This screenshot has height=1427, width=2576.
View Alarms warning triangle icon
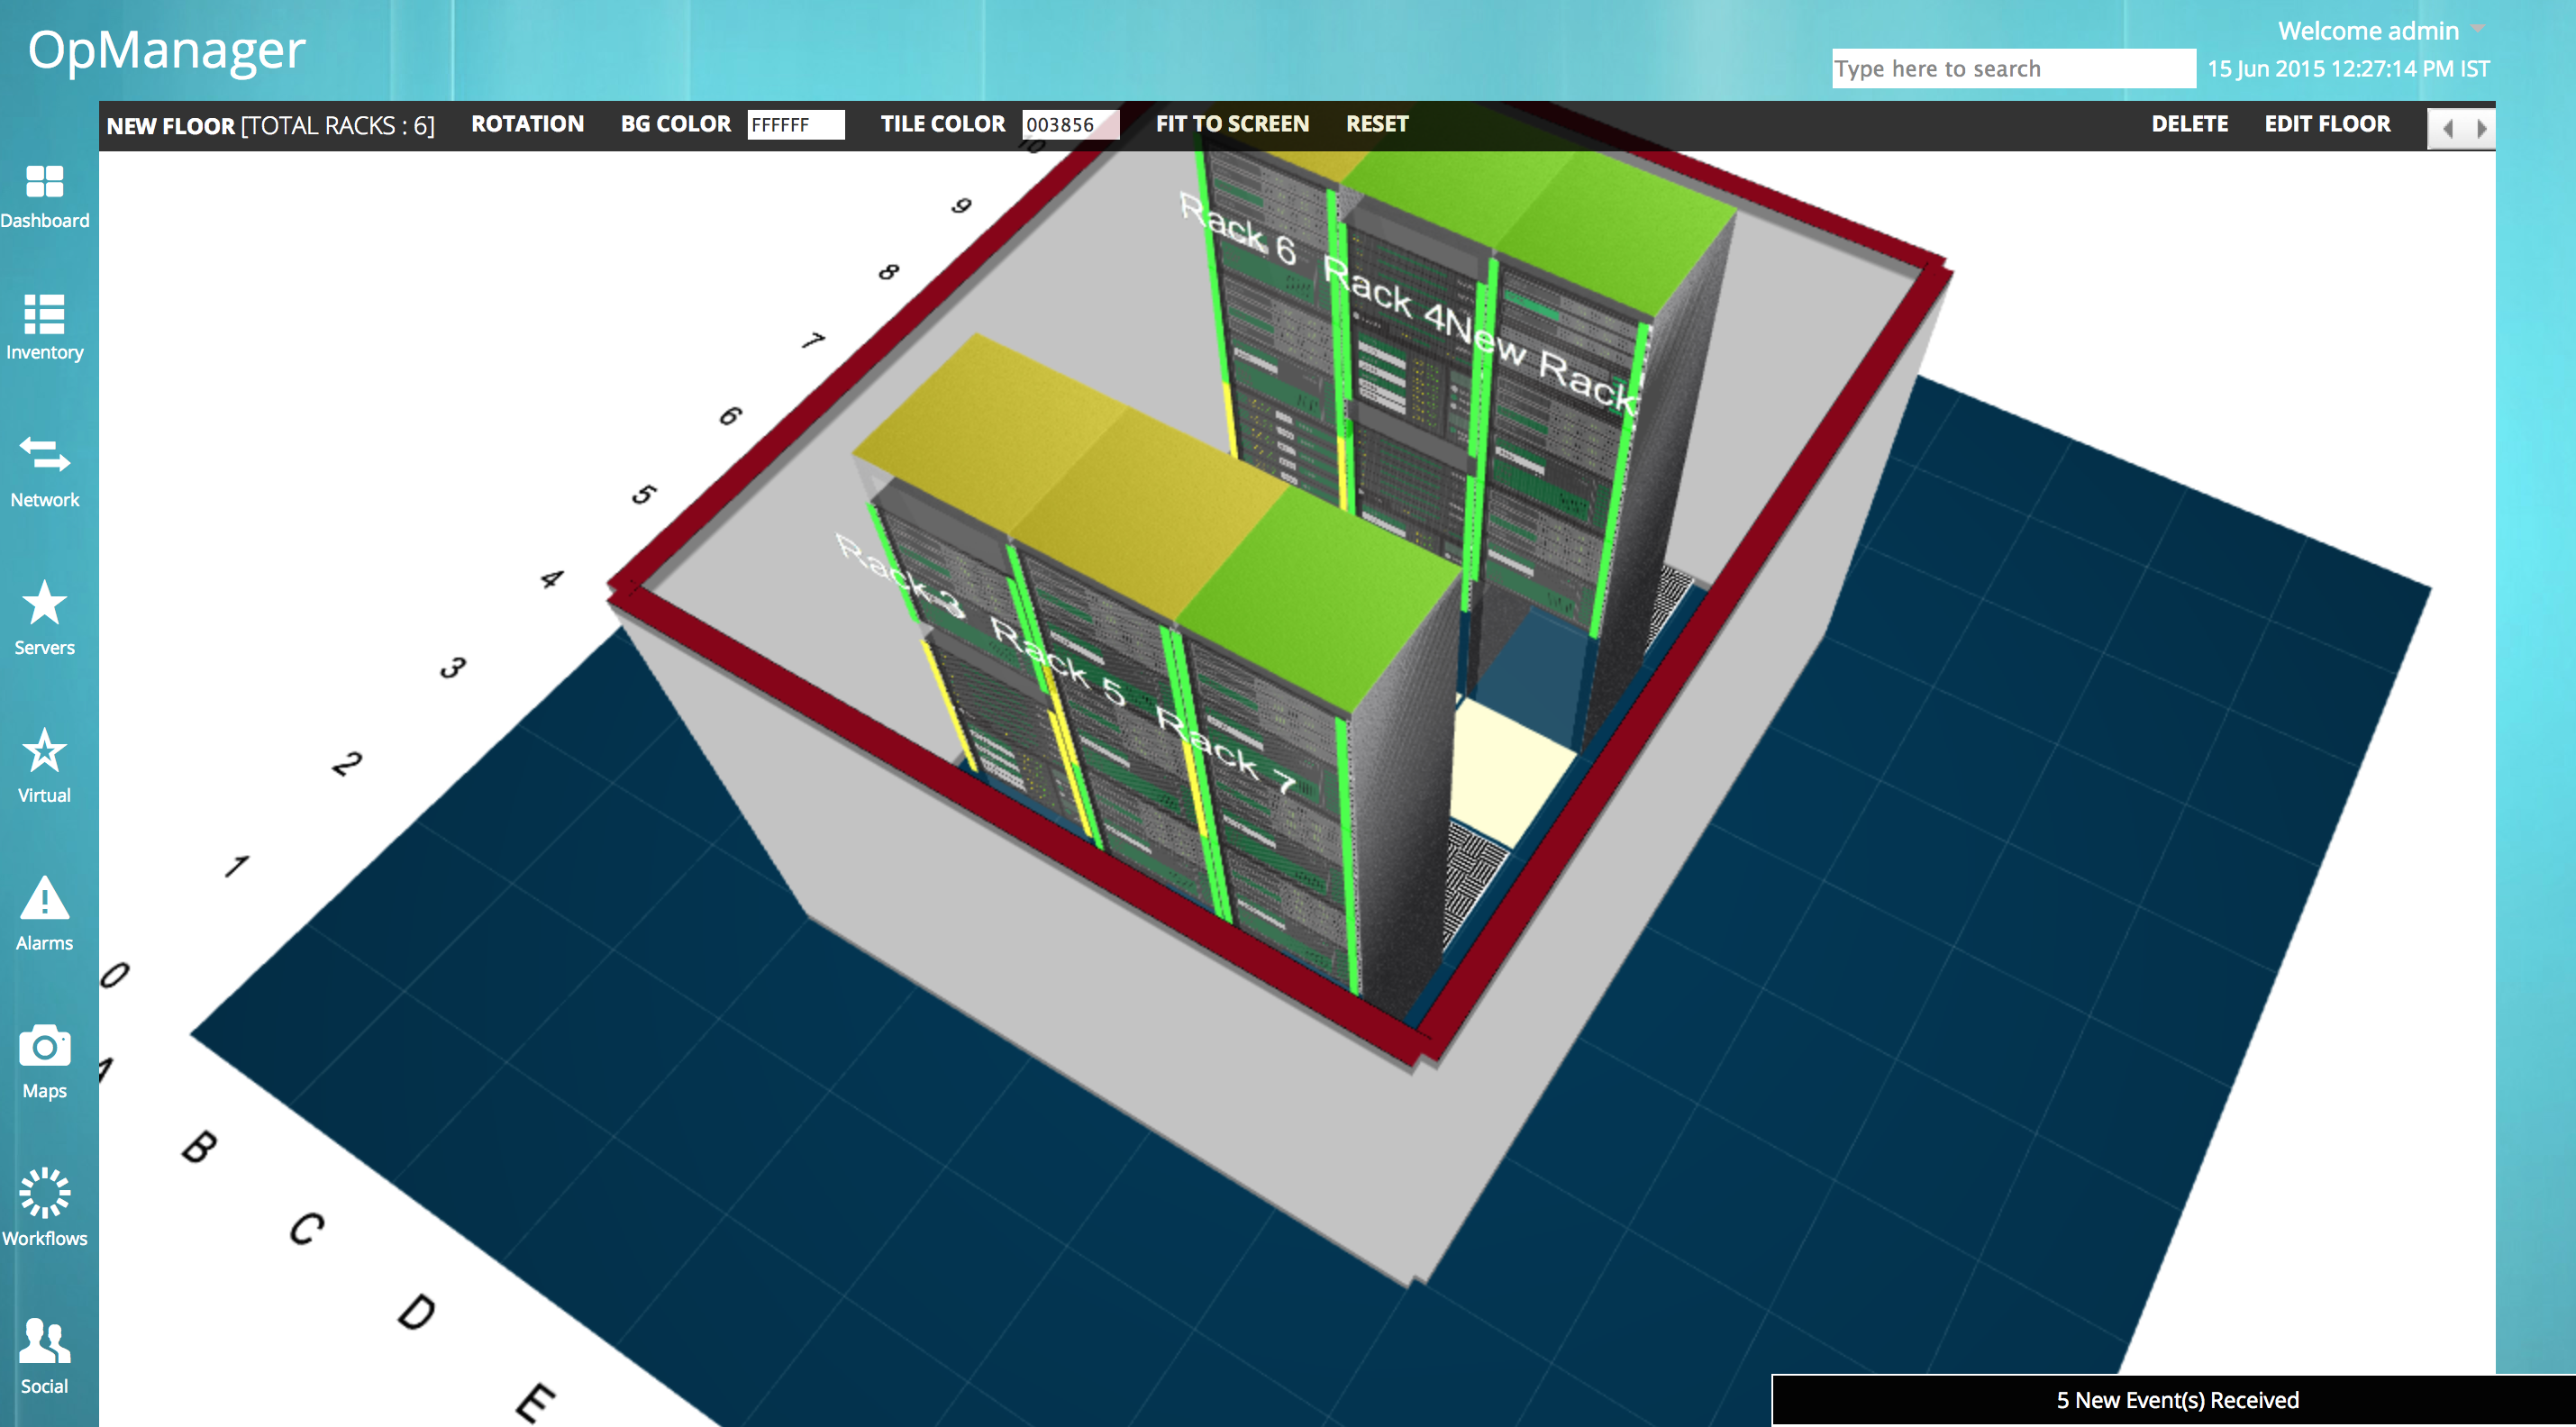click(x=44, y=898)
